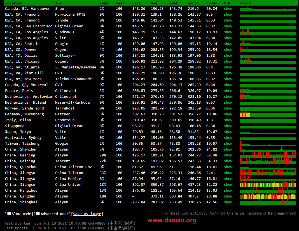Click the latency chart for China, Shanghai
299x231 pixels.
coord(268,202)
